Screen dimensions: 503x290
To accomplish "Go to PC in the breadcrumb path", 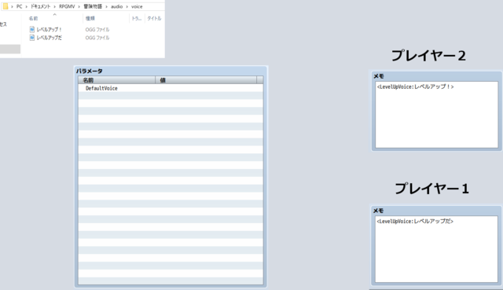I will 19,6.
